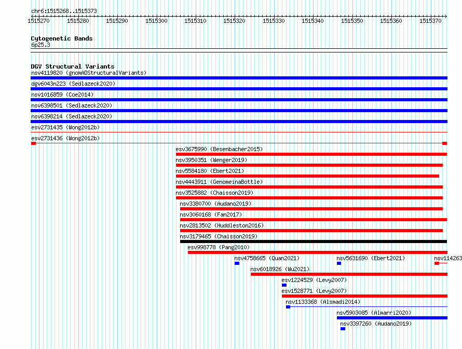The height and width of the screenshot is (349, 462).
Task: Click nsv6018926 (Wu2021) label
Action: coord(280,269)
